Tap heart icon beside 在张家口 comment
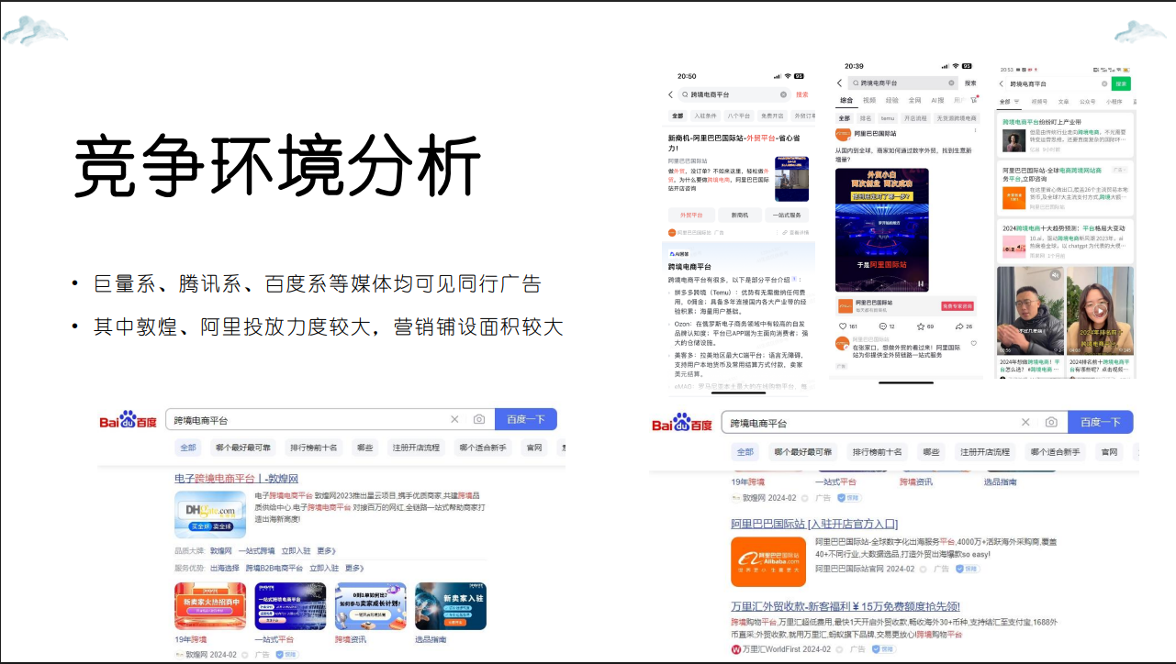Screen dimensions: 1176x664 pos(974,343)
